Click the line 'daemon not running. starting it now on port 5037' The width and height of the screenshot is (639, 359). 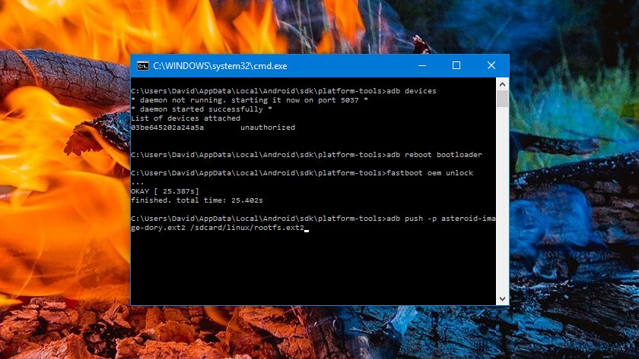click(250, 100)
